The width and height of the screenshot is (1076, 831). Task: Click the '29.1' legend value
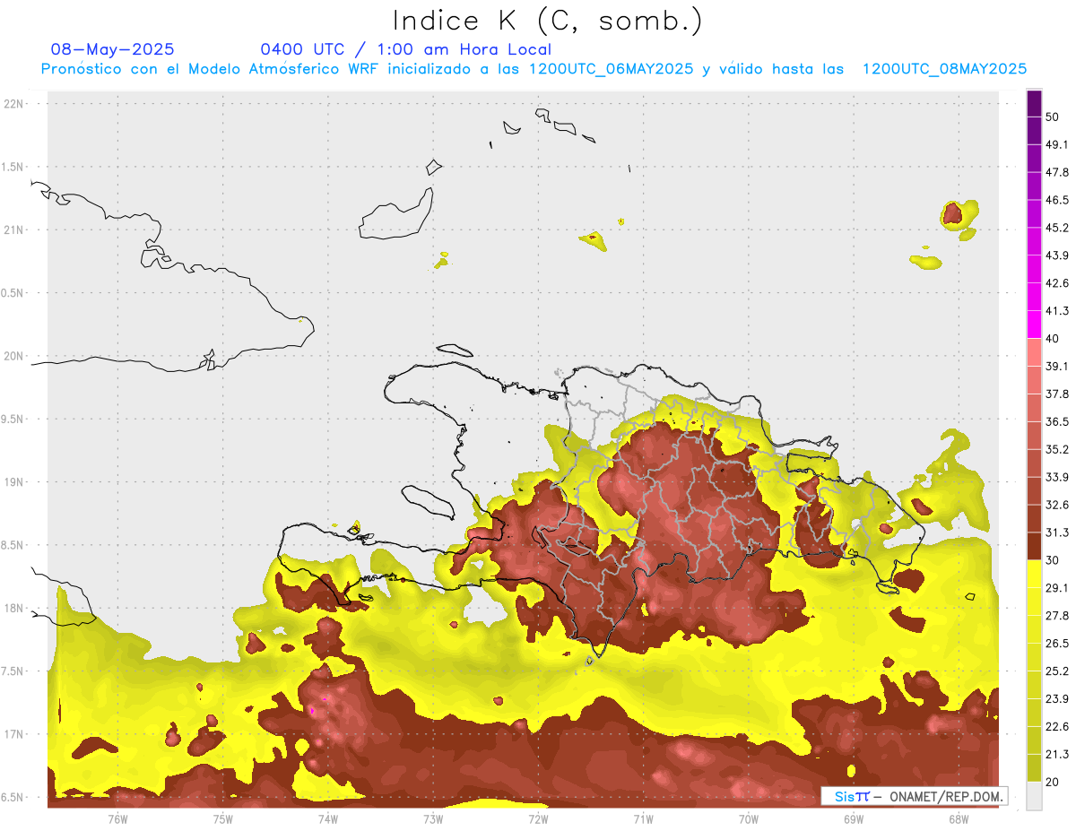1057,588
